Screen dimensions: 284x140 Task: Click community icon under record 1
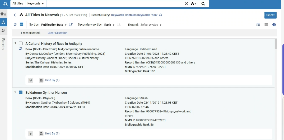click(x=21, y=48)
